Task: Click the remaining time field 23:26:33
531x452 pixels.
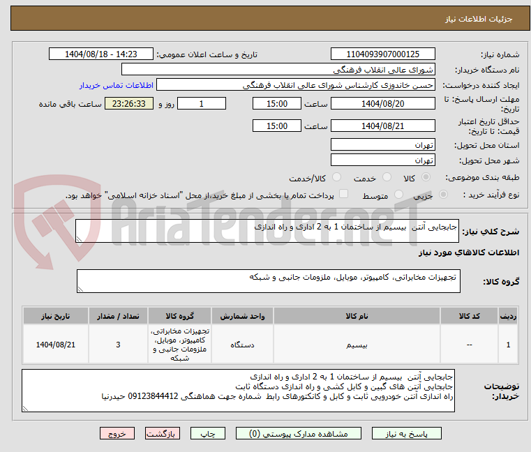Action: [x=129, y=104]
